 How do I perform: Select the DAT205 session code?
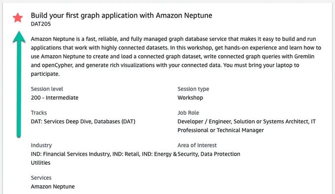coord(41,24)
